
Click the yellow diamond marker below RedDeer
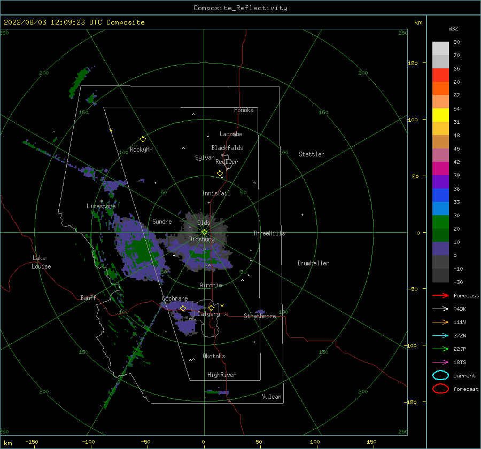pos(220,174)
